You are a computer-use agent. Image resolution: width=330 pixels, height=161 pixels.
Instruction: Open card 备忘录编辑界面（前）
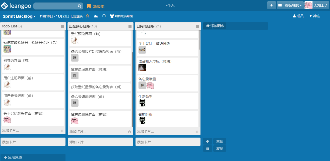(100, 101)
